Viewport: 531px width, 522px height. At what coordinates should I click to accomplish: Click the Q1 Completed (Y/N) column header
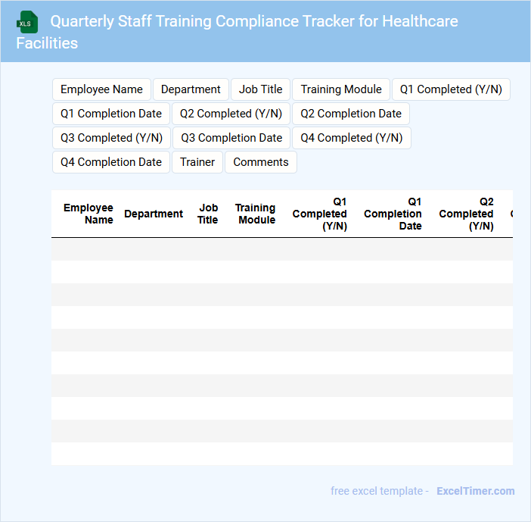320,214
